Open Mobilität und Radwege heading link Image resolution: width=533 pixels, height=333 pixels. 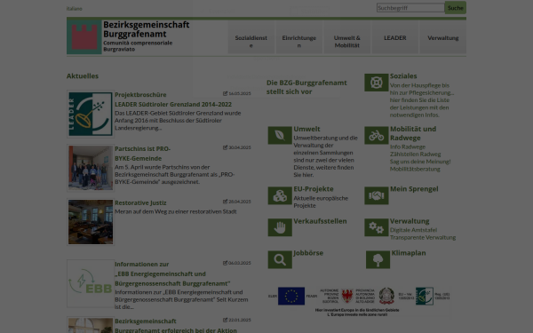(413, 133)
